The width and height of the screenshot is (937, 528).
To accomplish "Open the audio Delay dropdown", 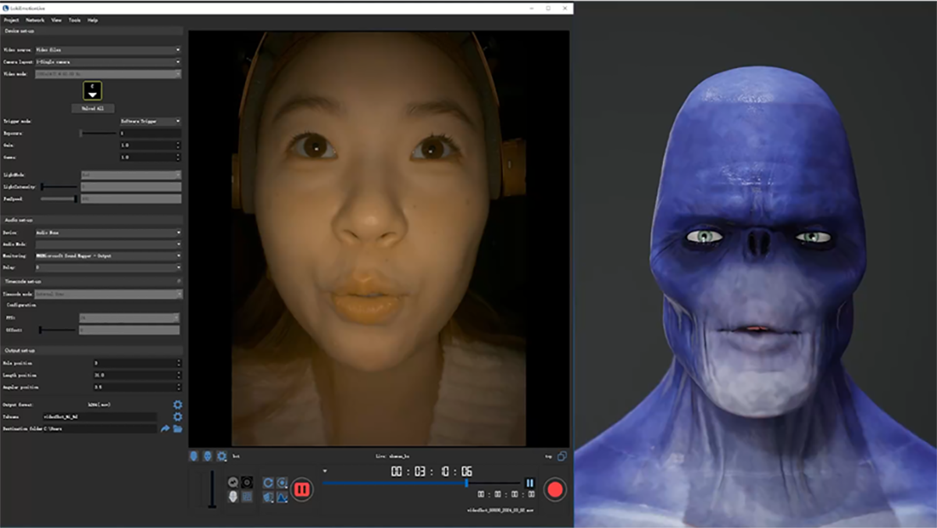I will tap(108, 267).
